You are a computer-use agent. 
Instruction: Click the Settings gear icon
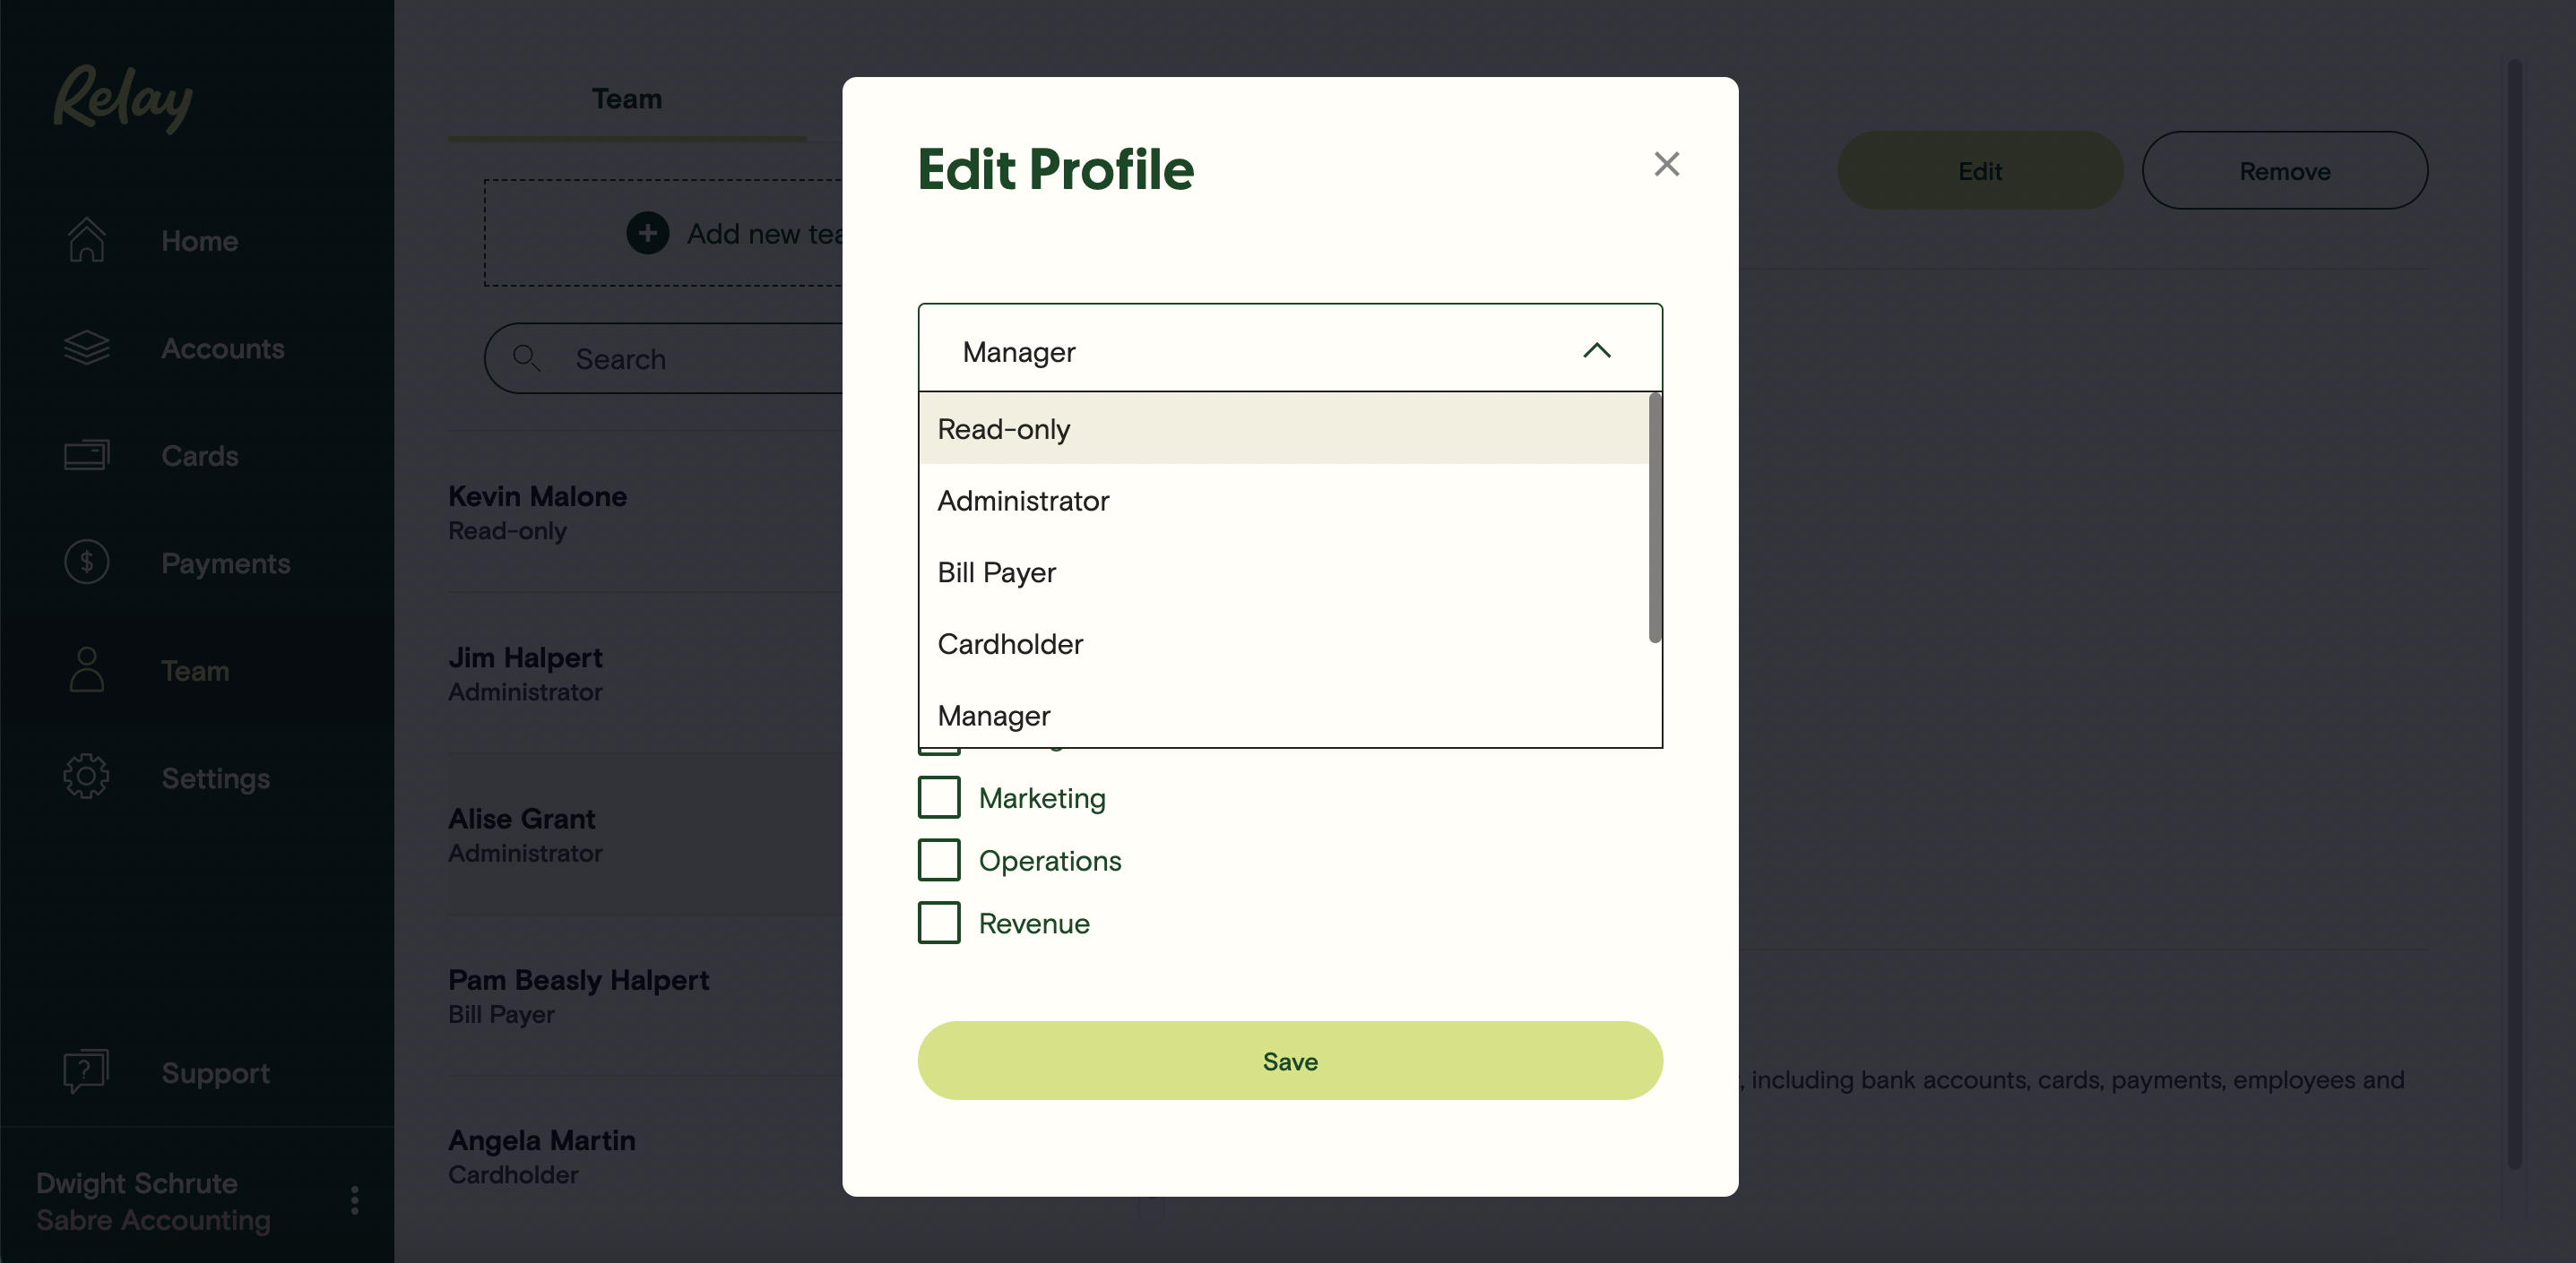pos(86,777)
